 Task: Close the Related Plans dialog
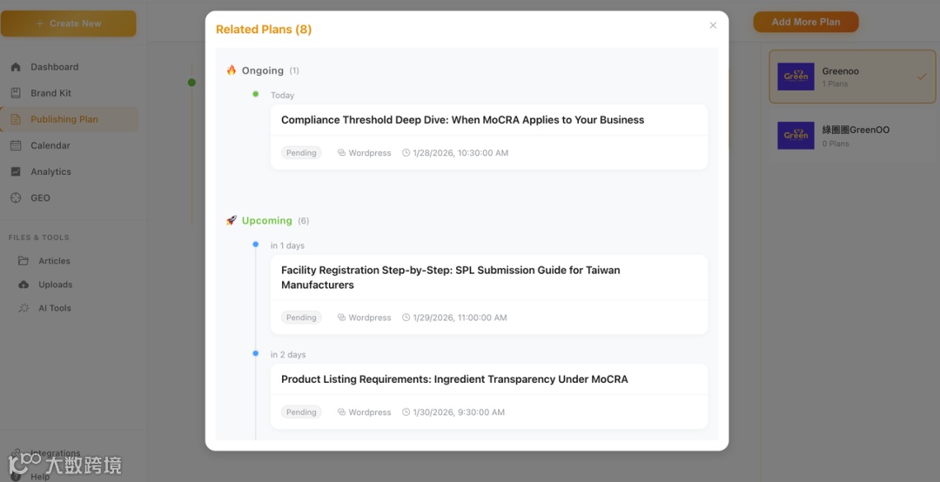(x=713, y=25)
